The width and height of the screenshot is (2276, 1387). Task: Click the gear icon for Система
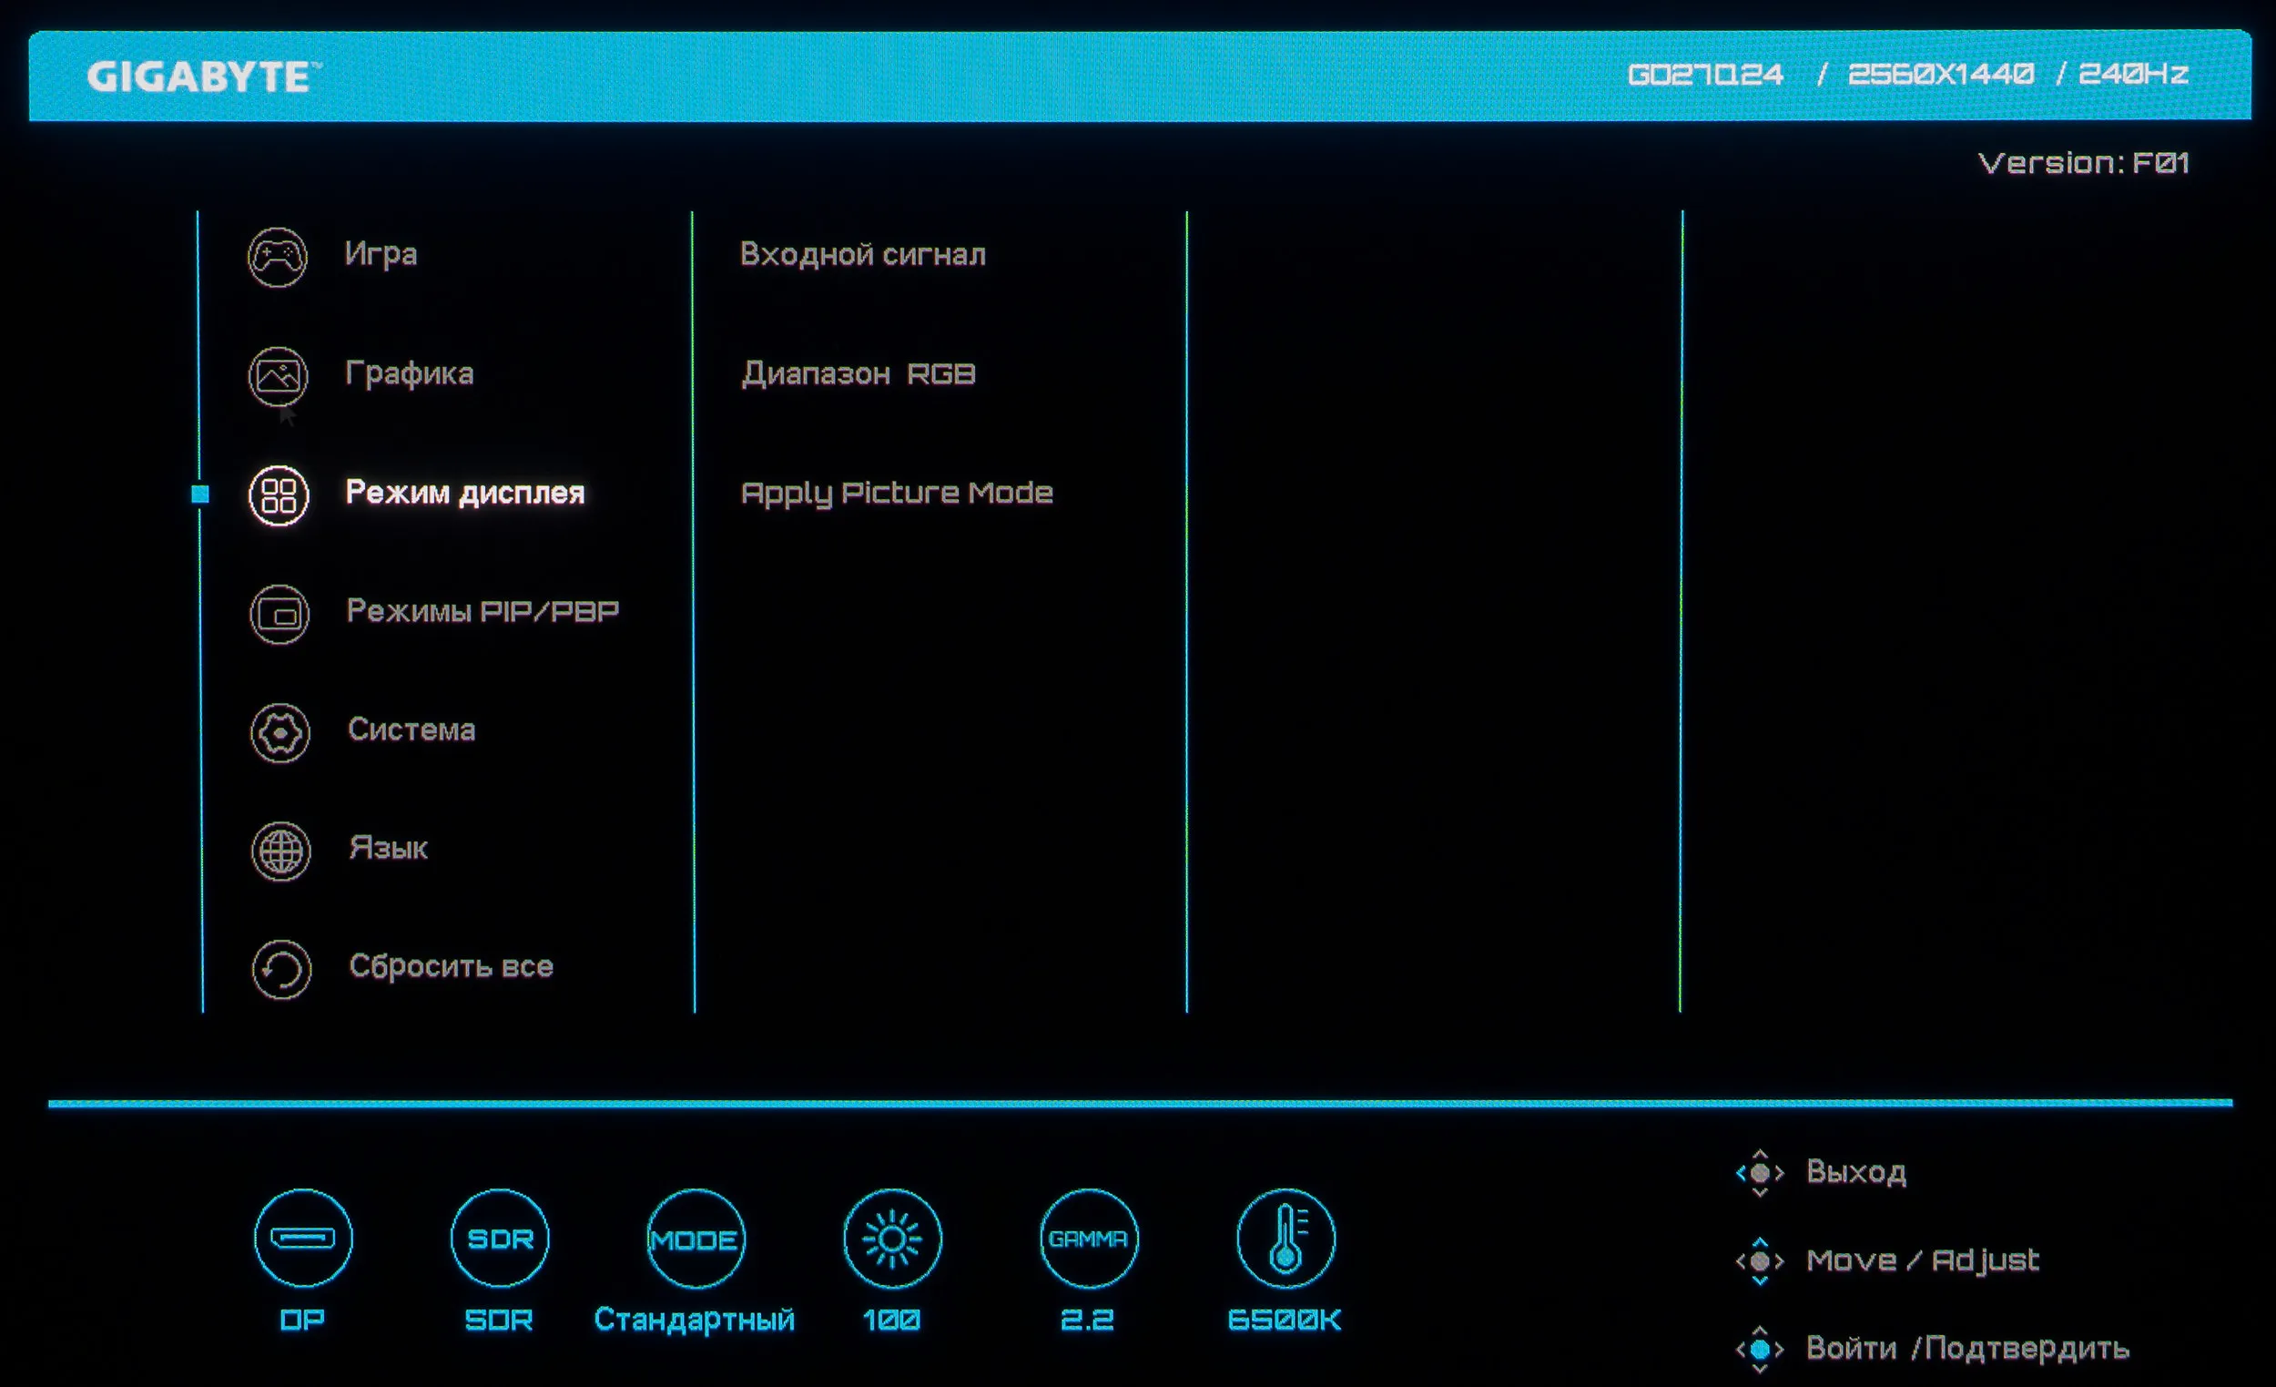[279, 733]
